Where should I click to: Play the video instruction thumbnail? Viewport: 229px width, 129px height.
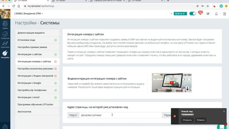[x=172, y=83]
